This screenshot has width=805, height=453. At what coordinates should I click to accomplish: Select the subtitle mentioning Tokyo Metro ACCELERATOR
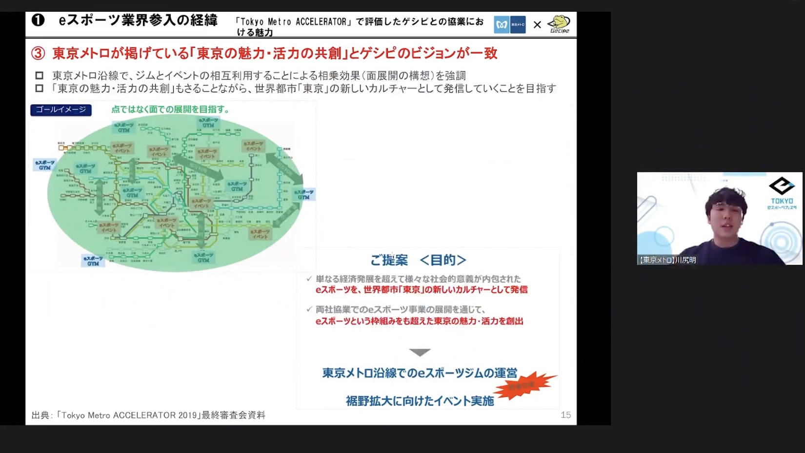pos(360,27)
